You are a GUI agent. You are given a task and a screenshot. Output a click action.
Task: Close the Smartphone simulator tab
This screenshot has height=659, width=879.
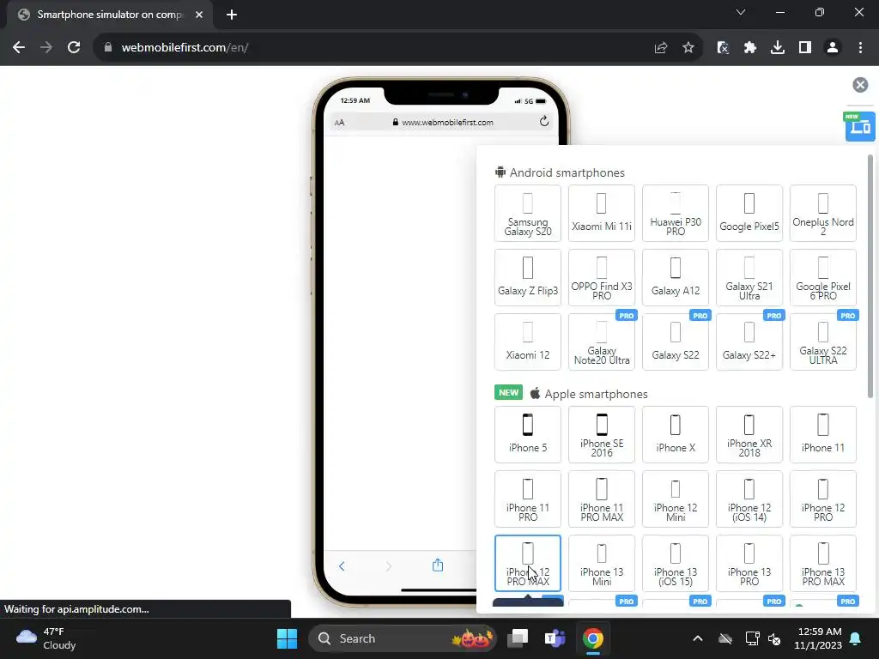(199, 15)
